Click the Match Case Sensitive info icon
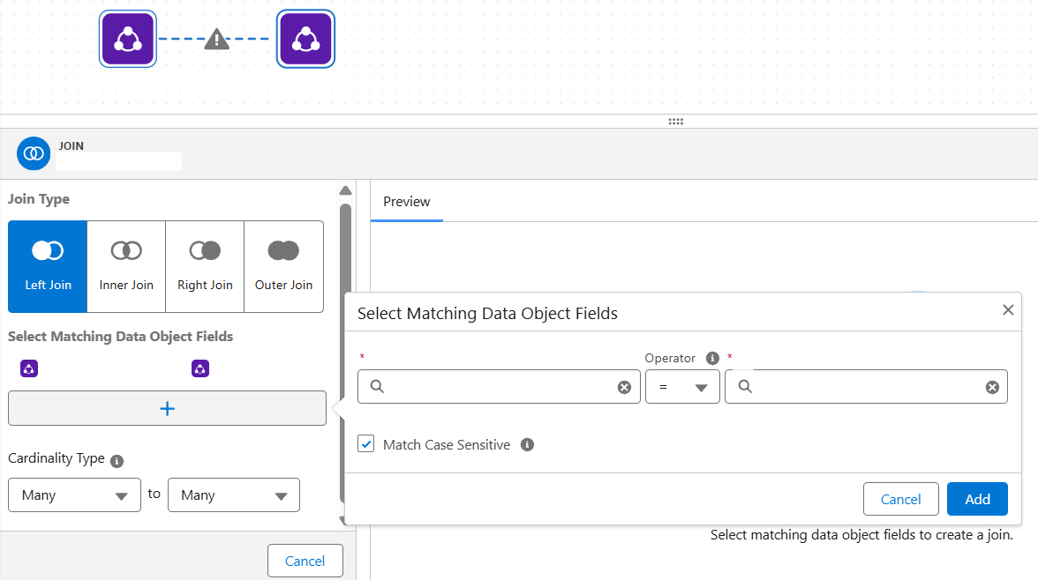 tap(527, 445)
